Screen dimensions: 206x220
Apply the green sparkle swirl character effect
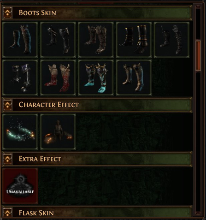tap(20, 132)
